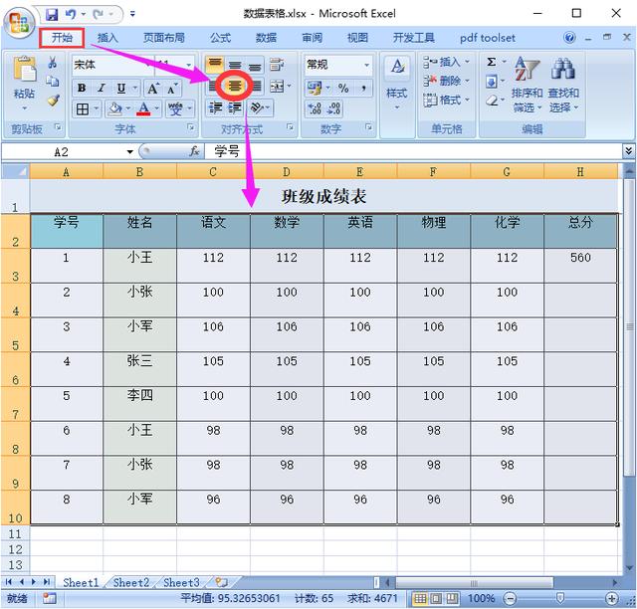The height and width of the screenshot is (609, 637).
Task: Toggle italic formatting
Action: (102, 89)
